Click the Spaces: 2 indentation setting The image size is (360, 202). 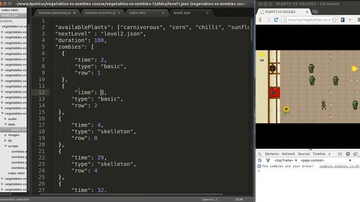(x=210, y=200)
